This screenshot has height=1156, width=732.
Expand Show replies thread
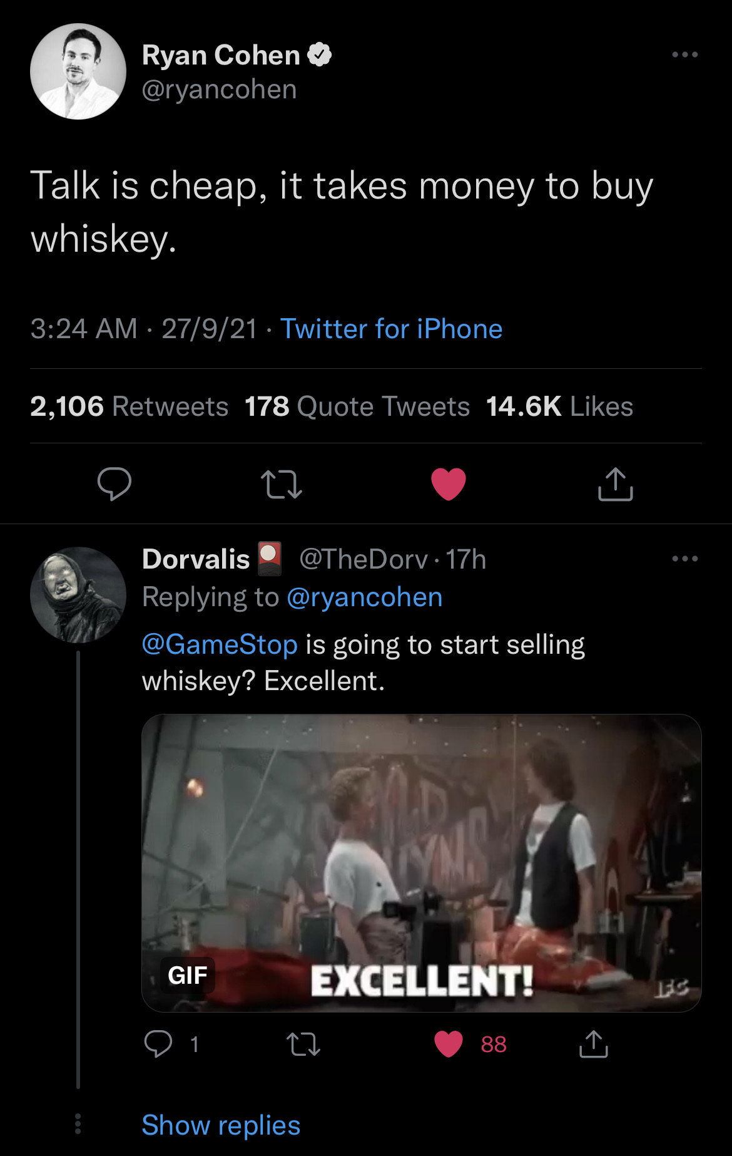tap(221, 1125)
